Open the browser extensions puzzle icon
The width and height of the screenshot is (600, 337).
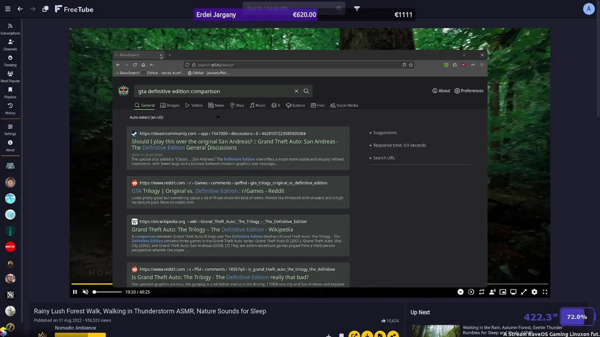[455, 65]
